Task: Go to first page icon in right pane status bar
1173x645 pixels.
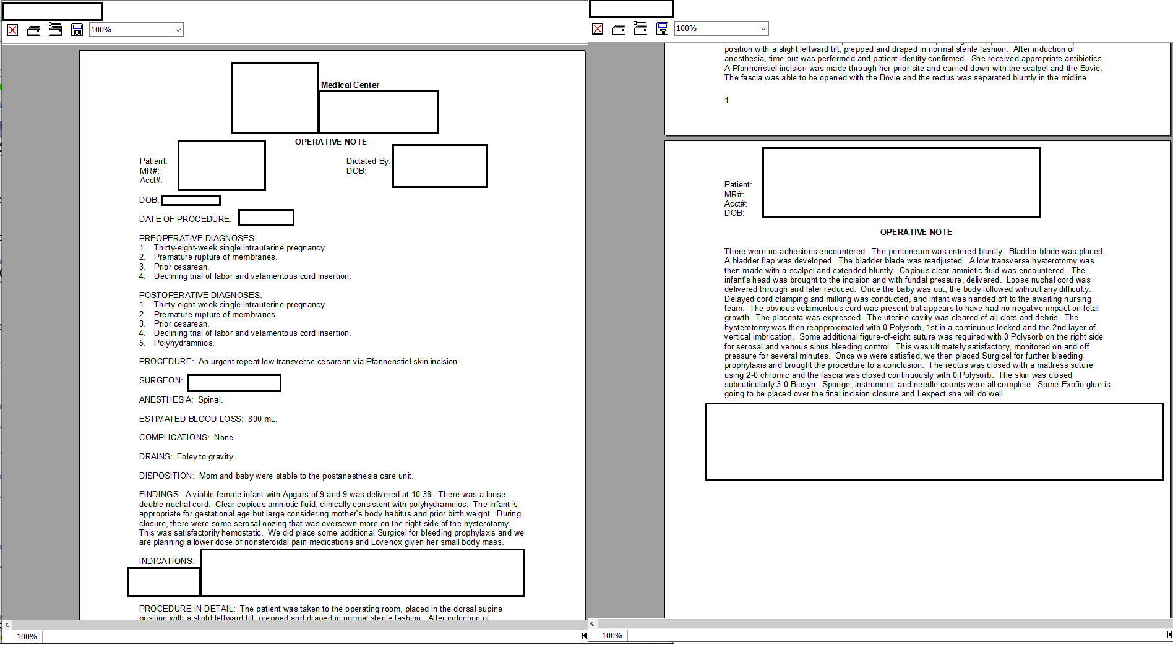Action: click(x=1169, y=634)
